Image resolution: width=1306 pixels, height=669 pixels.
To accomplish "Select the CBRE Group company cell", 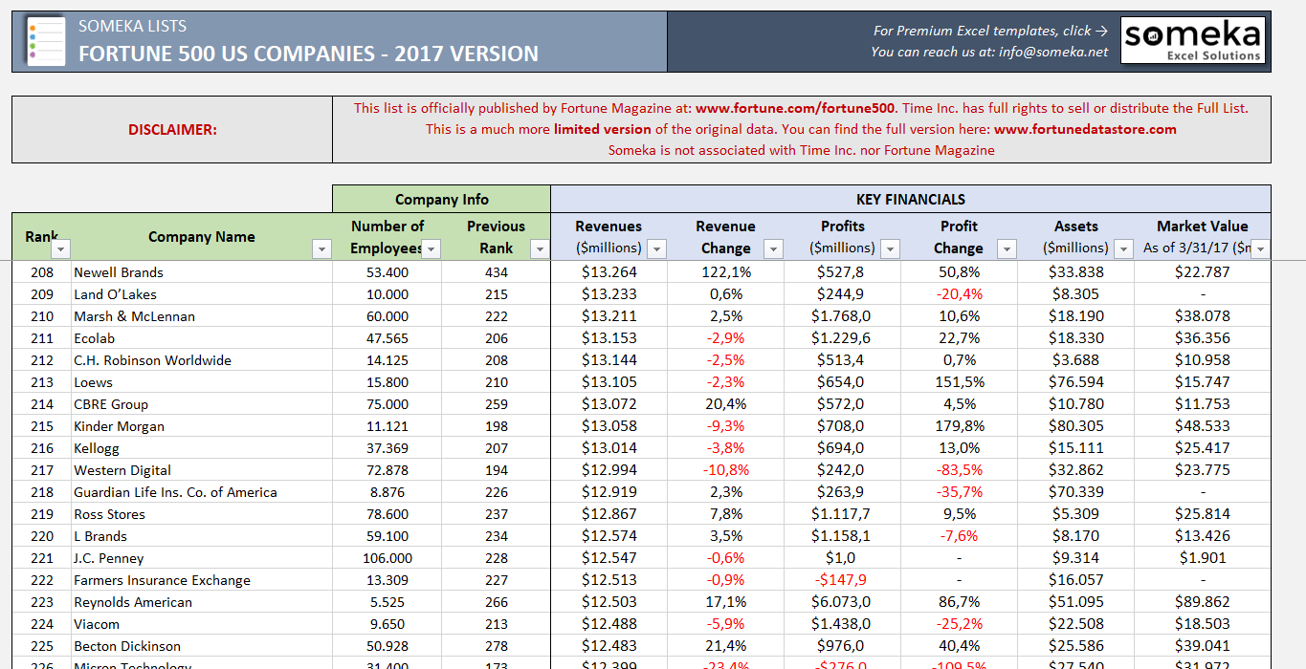I will pyautogui.click(x=202, y=404).
